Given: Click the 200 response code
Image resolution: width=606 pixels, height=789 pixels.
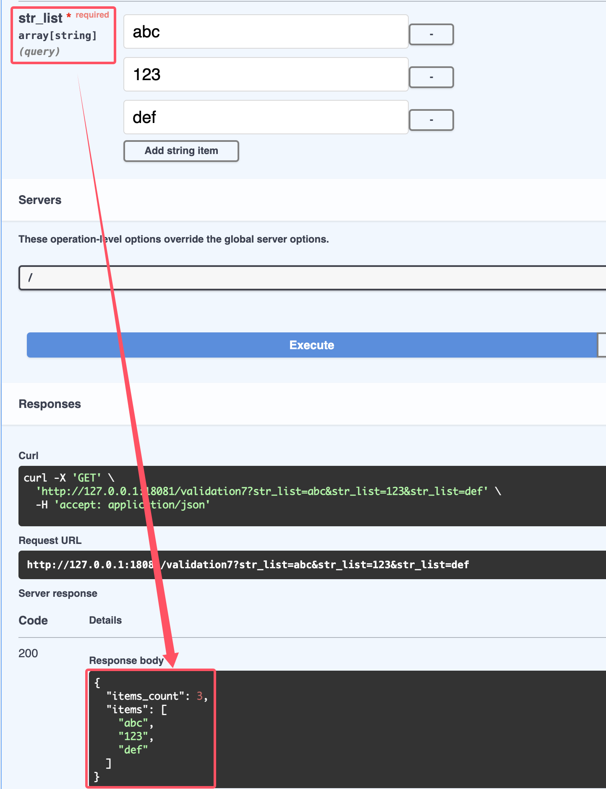Looking at the screenshot, I should coord(28,653).
